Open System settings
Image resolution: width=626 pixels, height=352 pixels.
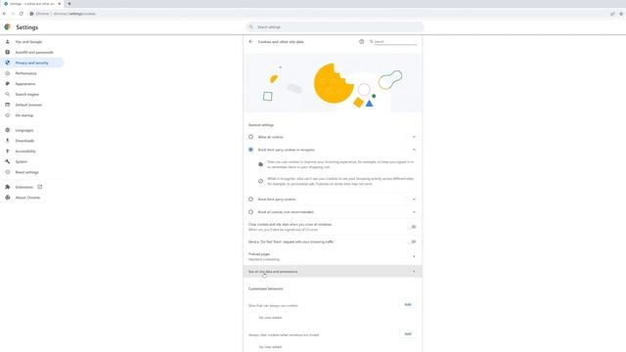click(x=22, y=161)
